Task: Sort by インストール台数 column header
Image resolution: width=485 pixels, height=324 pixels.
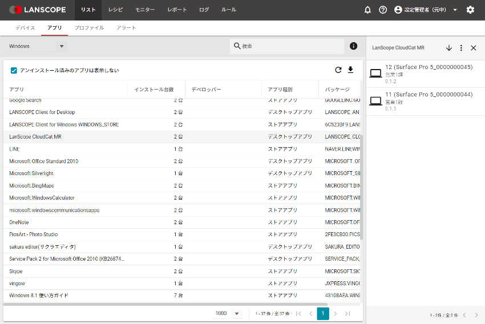Action: click(x=153, y=90)
